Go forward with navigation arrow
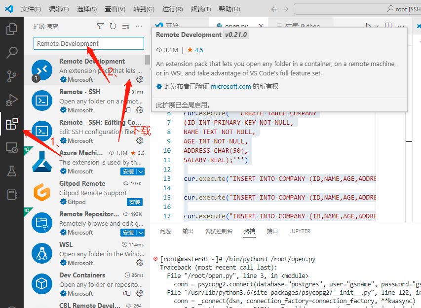The width and height of the screenshot is (421, 308). point(285,9)
